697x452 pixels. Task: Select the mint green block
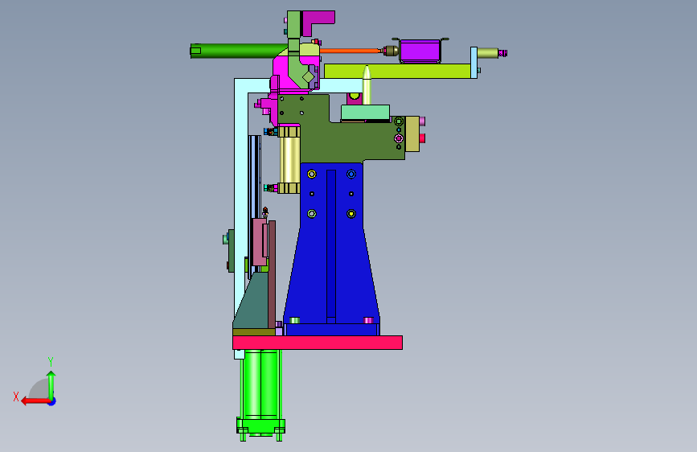click(366, 112)
